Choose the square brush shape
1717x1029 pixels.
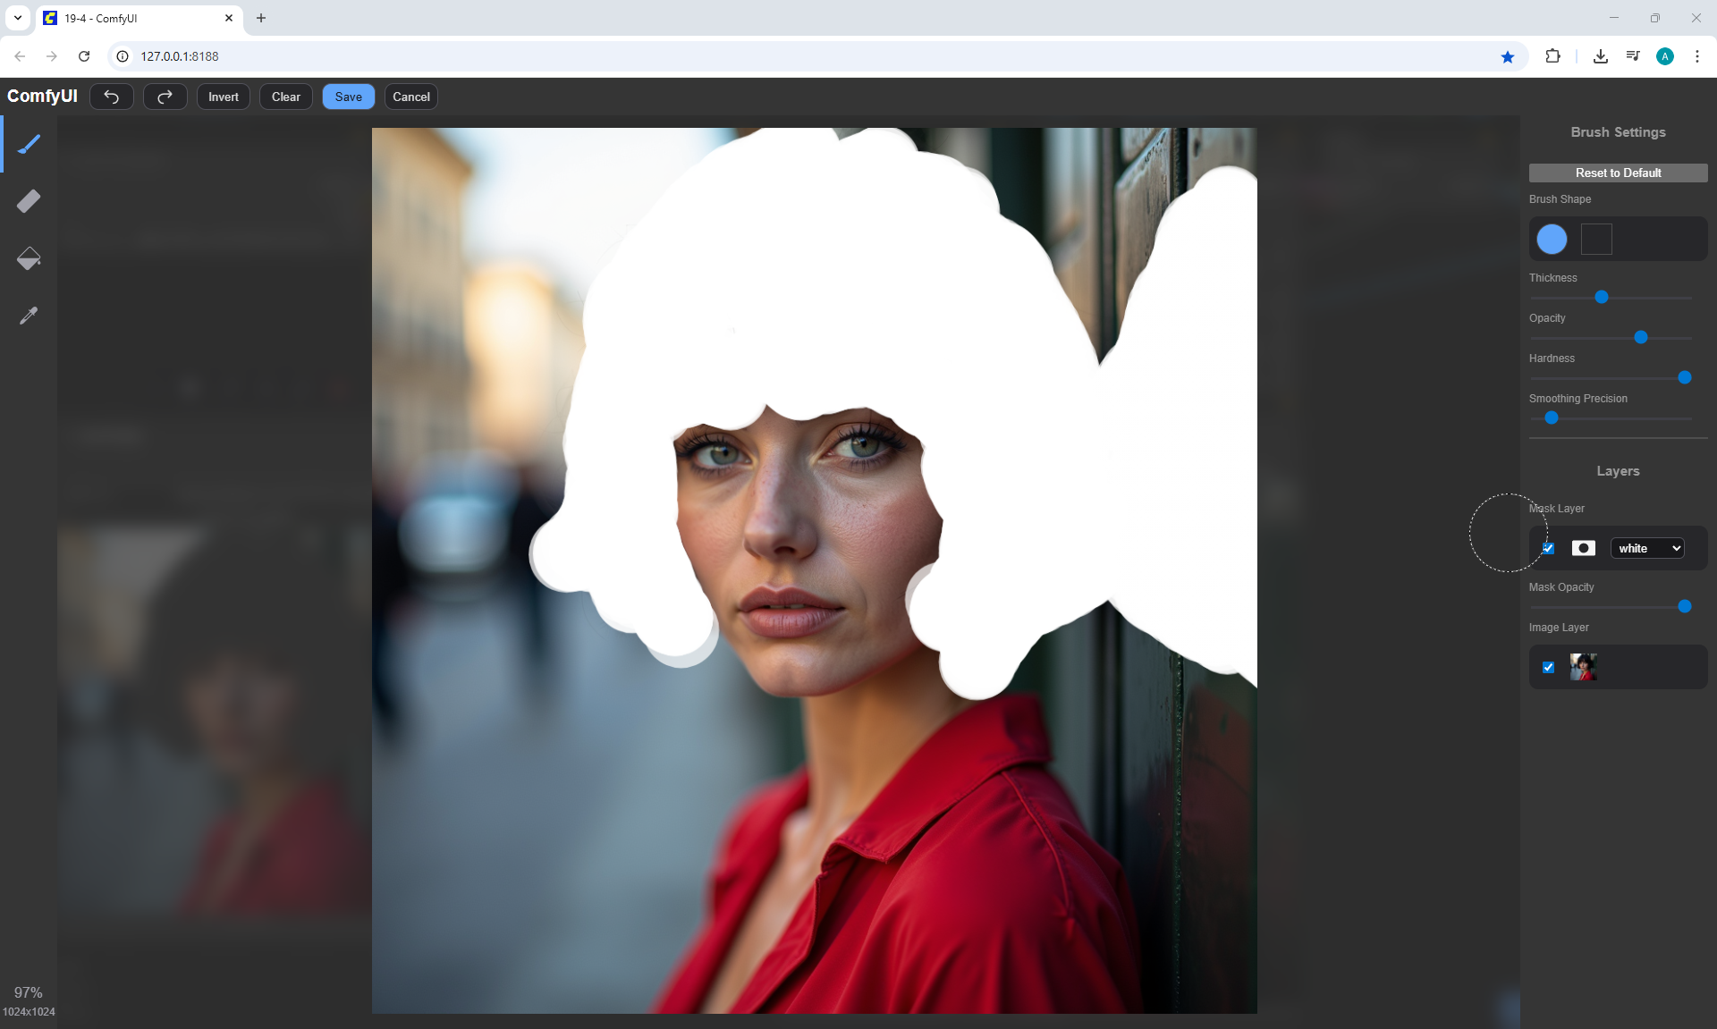tap(1596, 239)
